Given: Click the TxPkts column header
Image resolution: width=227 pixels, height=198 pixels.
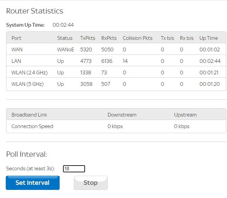Looking at the screenshot, I should click(x=87, y=38).
